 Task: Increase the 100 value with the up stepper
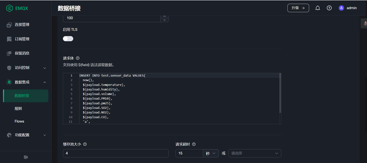pos(164,17)
